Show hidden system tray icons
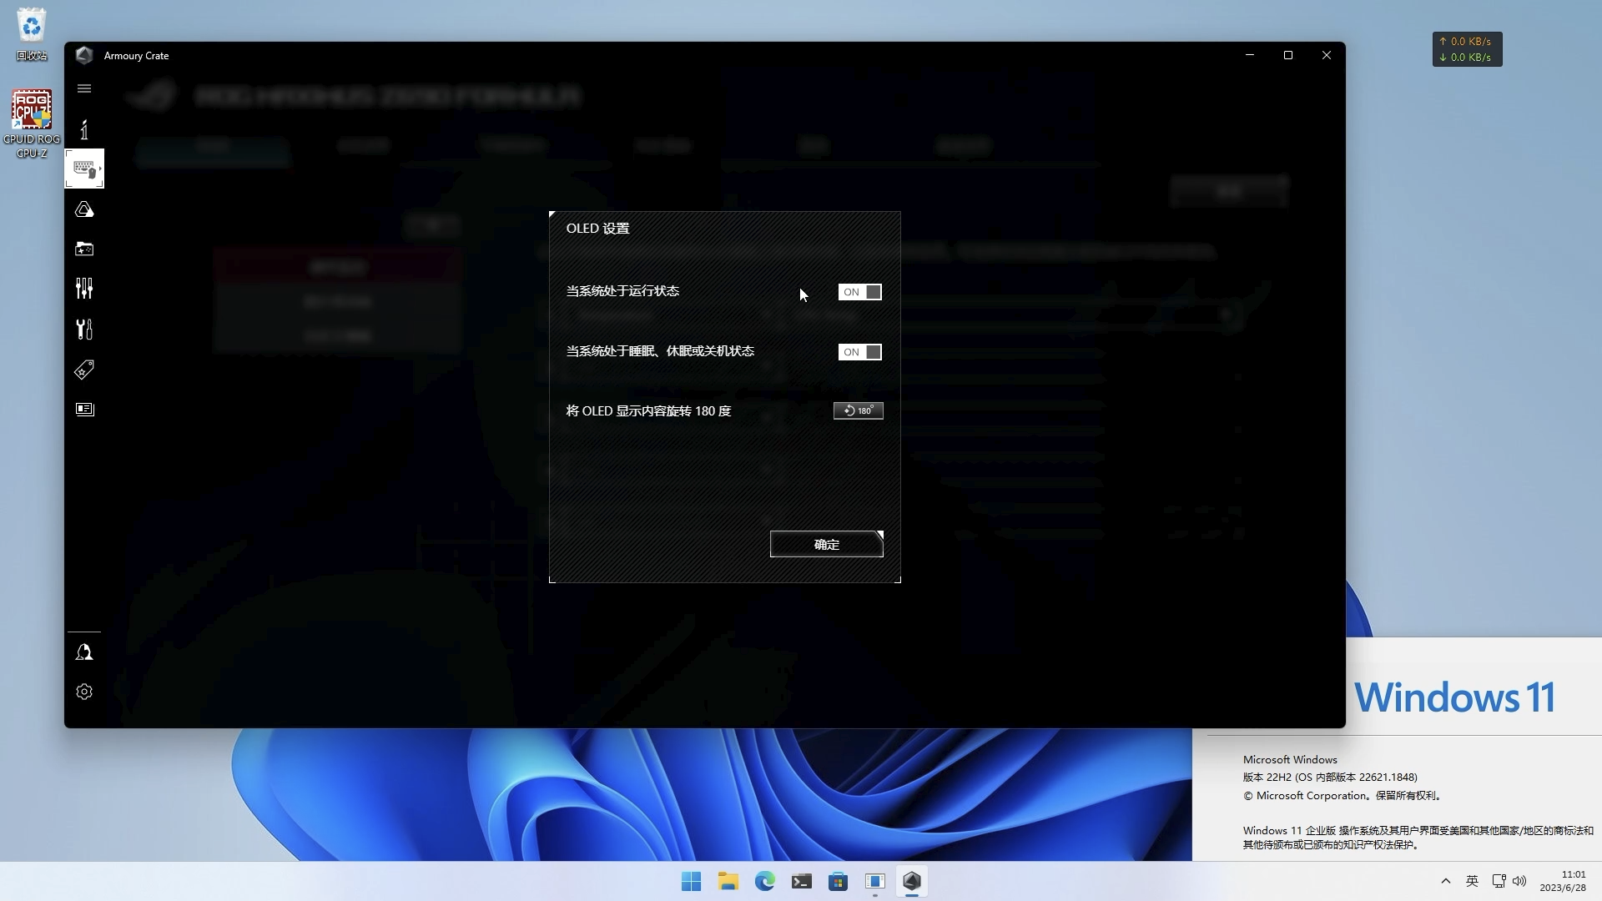Screen dimensions: 1602x901 click(1445, 881)
